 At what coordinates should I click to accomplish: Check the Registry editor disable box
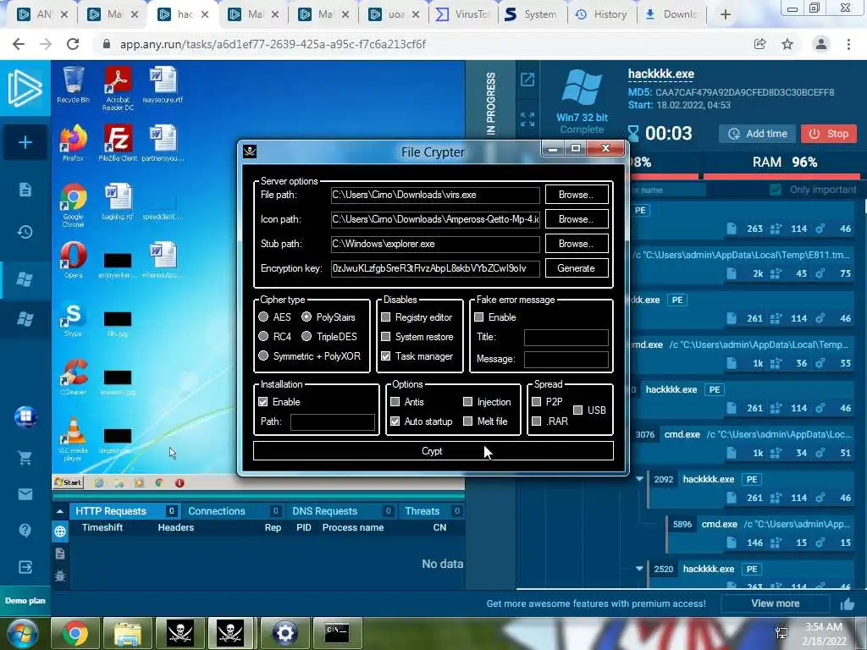point(386,317)
